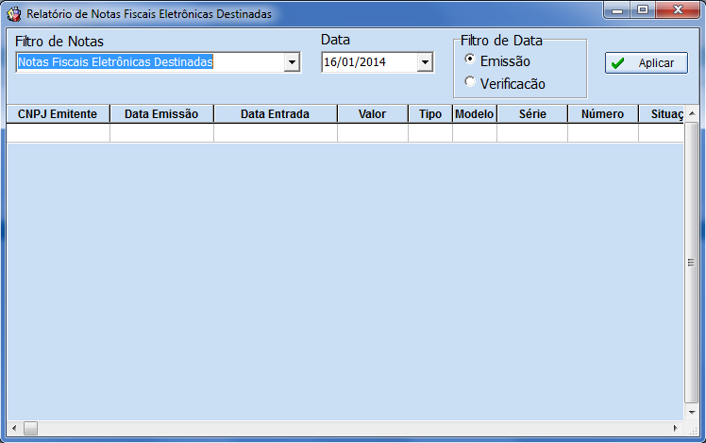Sort by Data Emissão column header

pyautogui.click(x=161, y=113)
